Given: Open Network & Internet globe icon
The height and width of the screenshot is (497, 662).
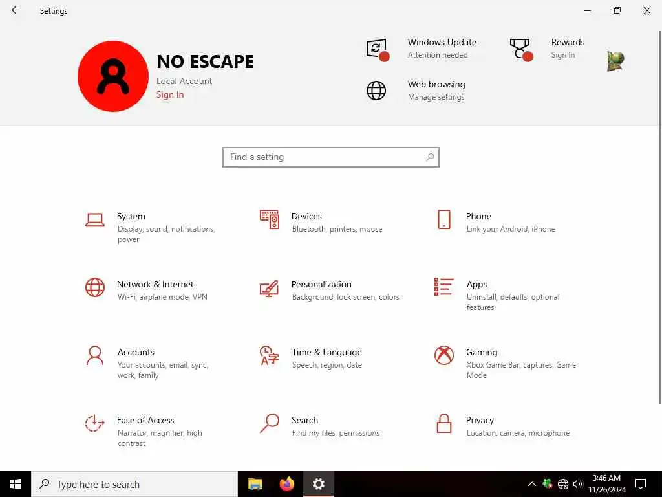Looking at the screenshot, I should tap(94, 287).
